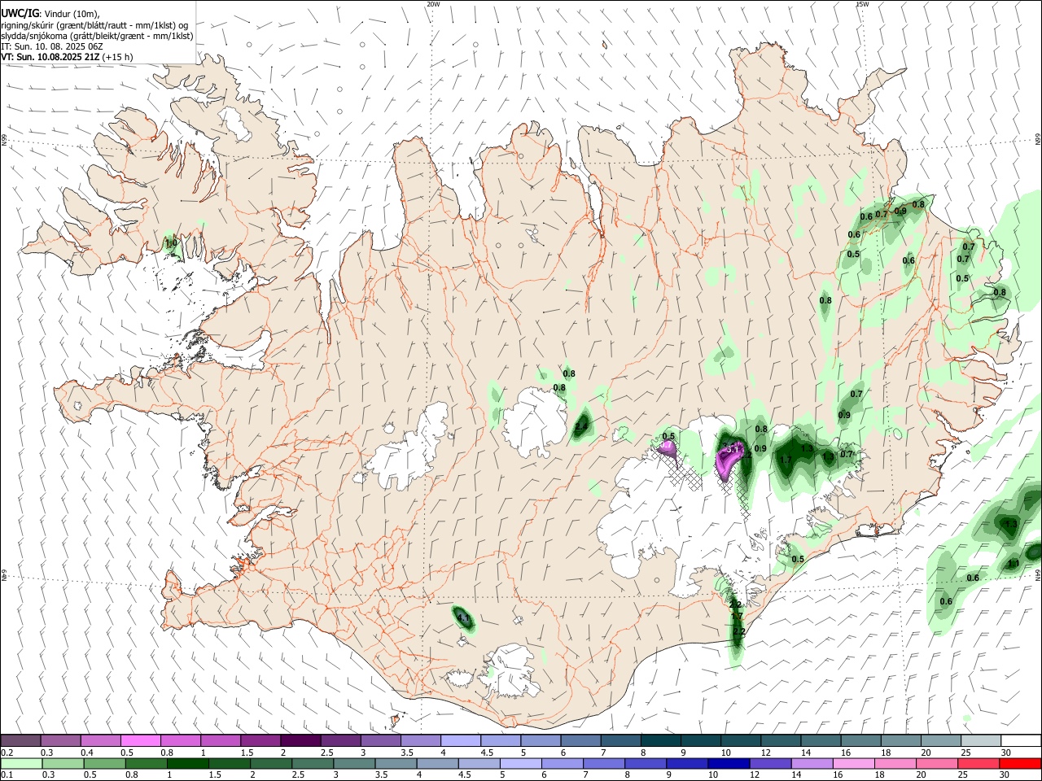Select the dark blue 10 swatch in lower legend
Screen dimensions: 1042x781
pos(729,763)
